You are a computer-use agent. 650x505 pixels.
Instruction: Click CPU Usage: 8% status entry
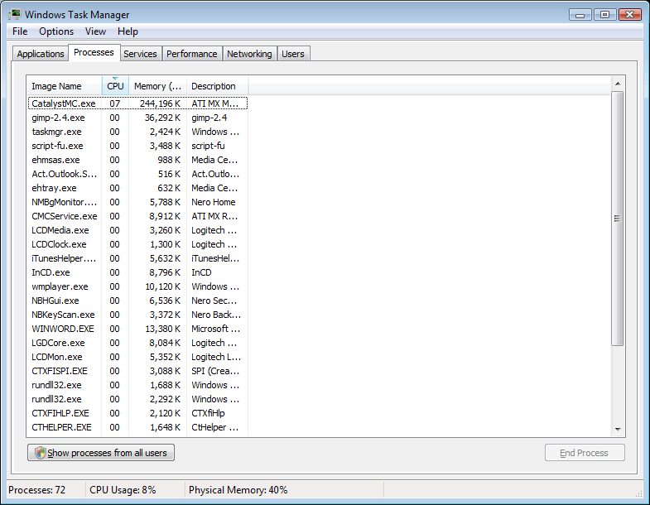(x=123, y=490)
